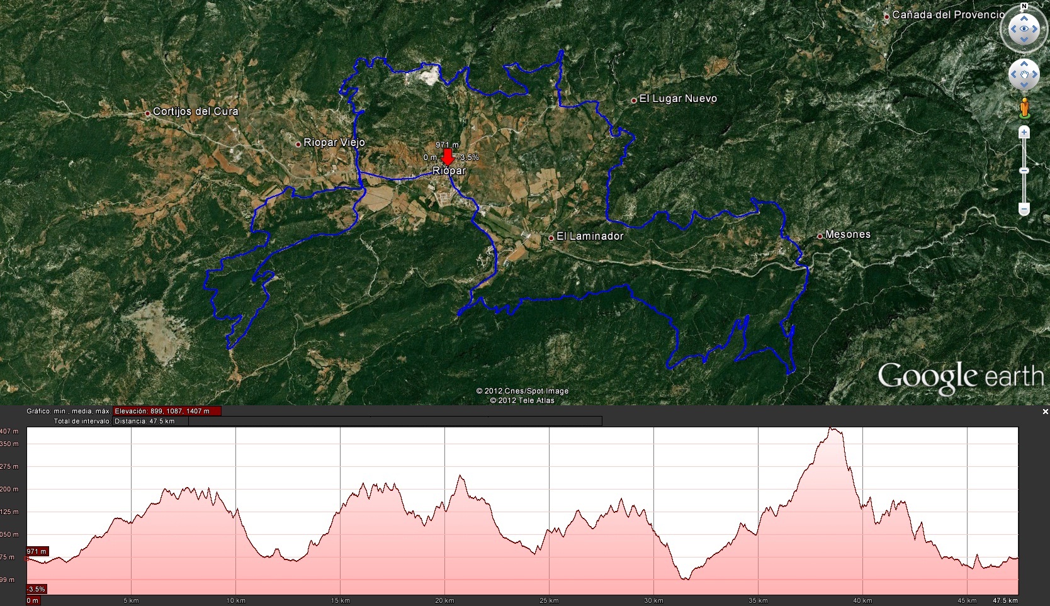Click the move-down arrow on hand joystick

tap(1024, 86)
